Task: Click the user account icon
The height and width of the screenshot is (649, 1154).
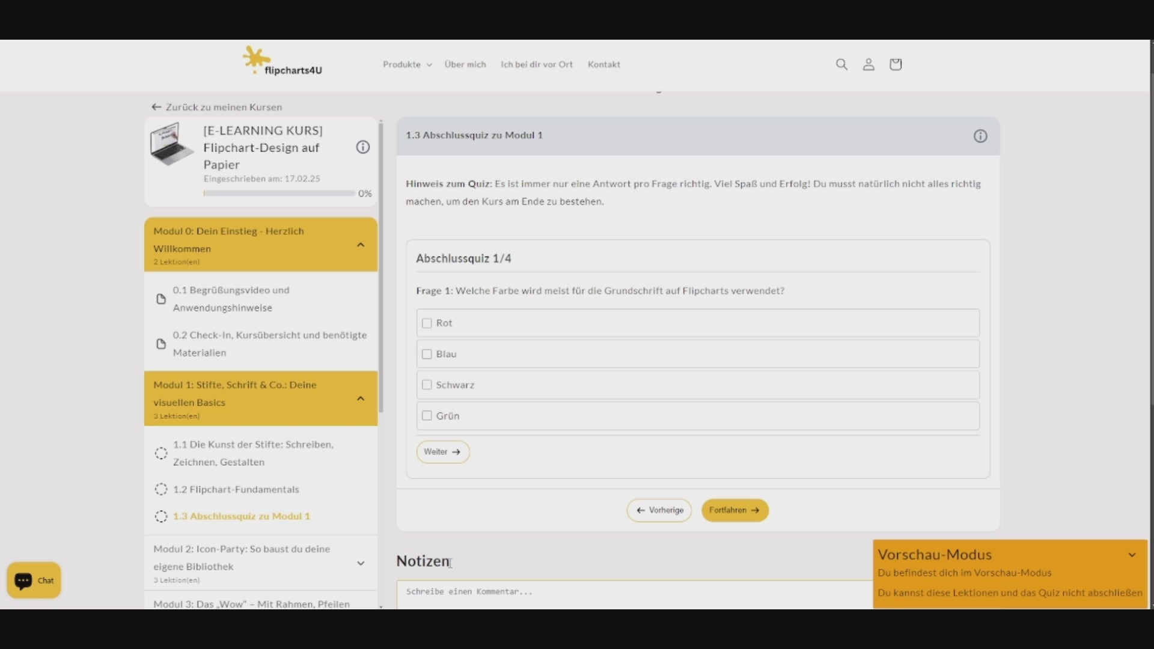Action: [x=869, y=64]
